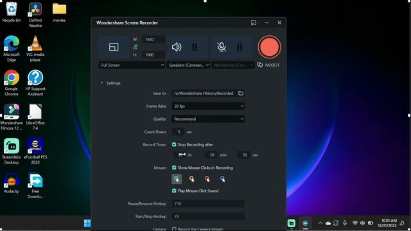The height and width of the screenshot is (231, 411).
Task: Select the red mouse click color
Action: coord(207,179)
